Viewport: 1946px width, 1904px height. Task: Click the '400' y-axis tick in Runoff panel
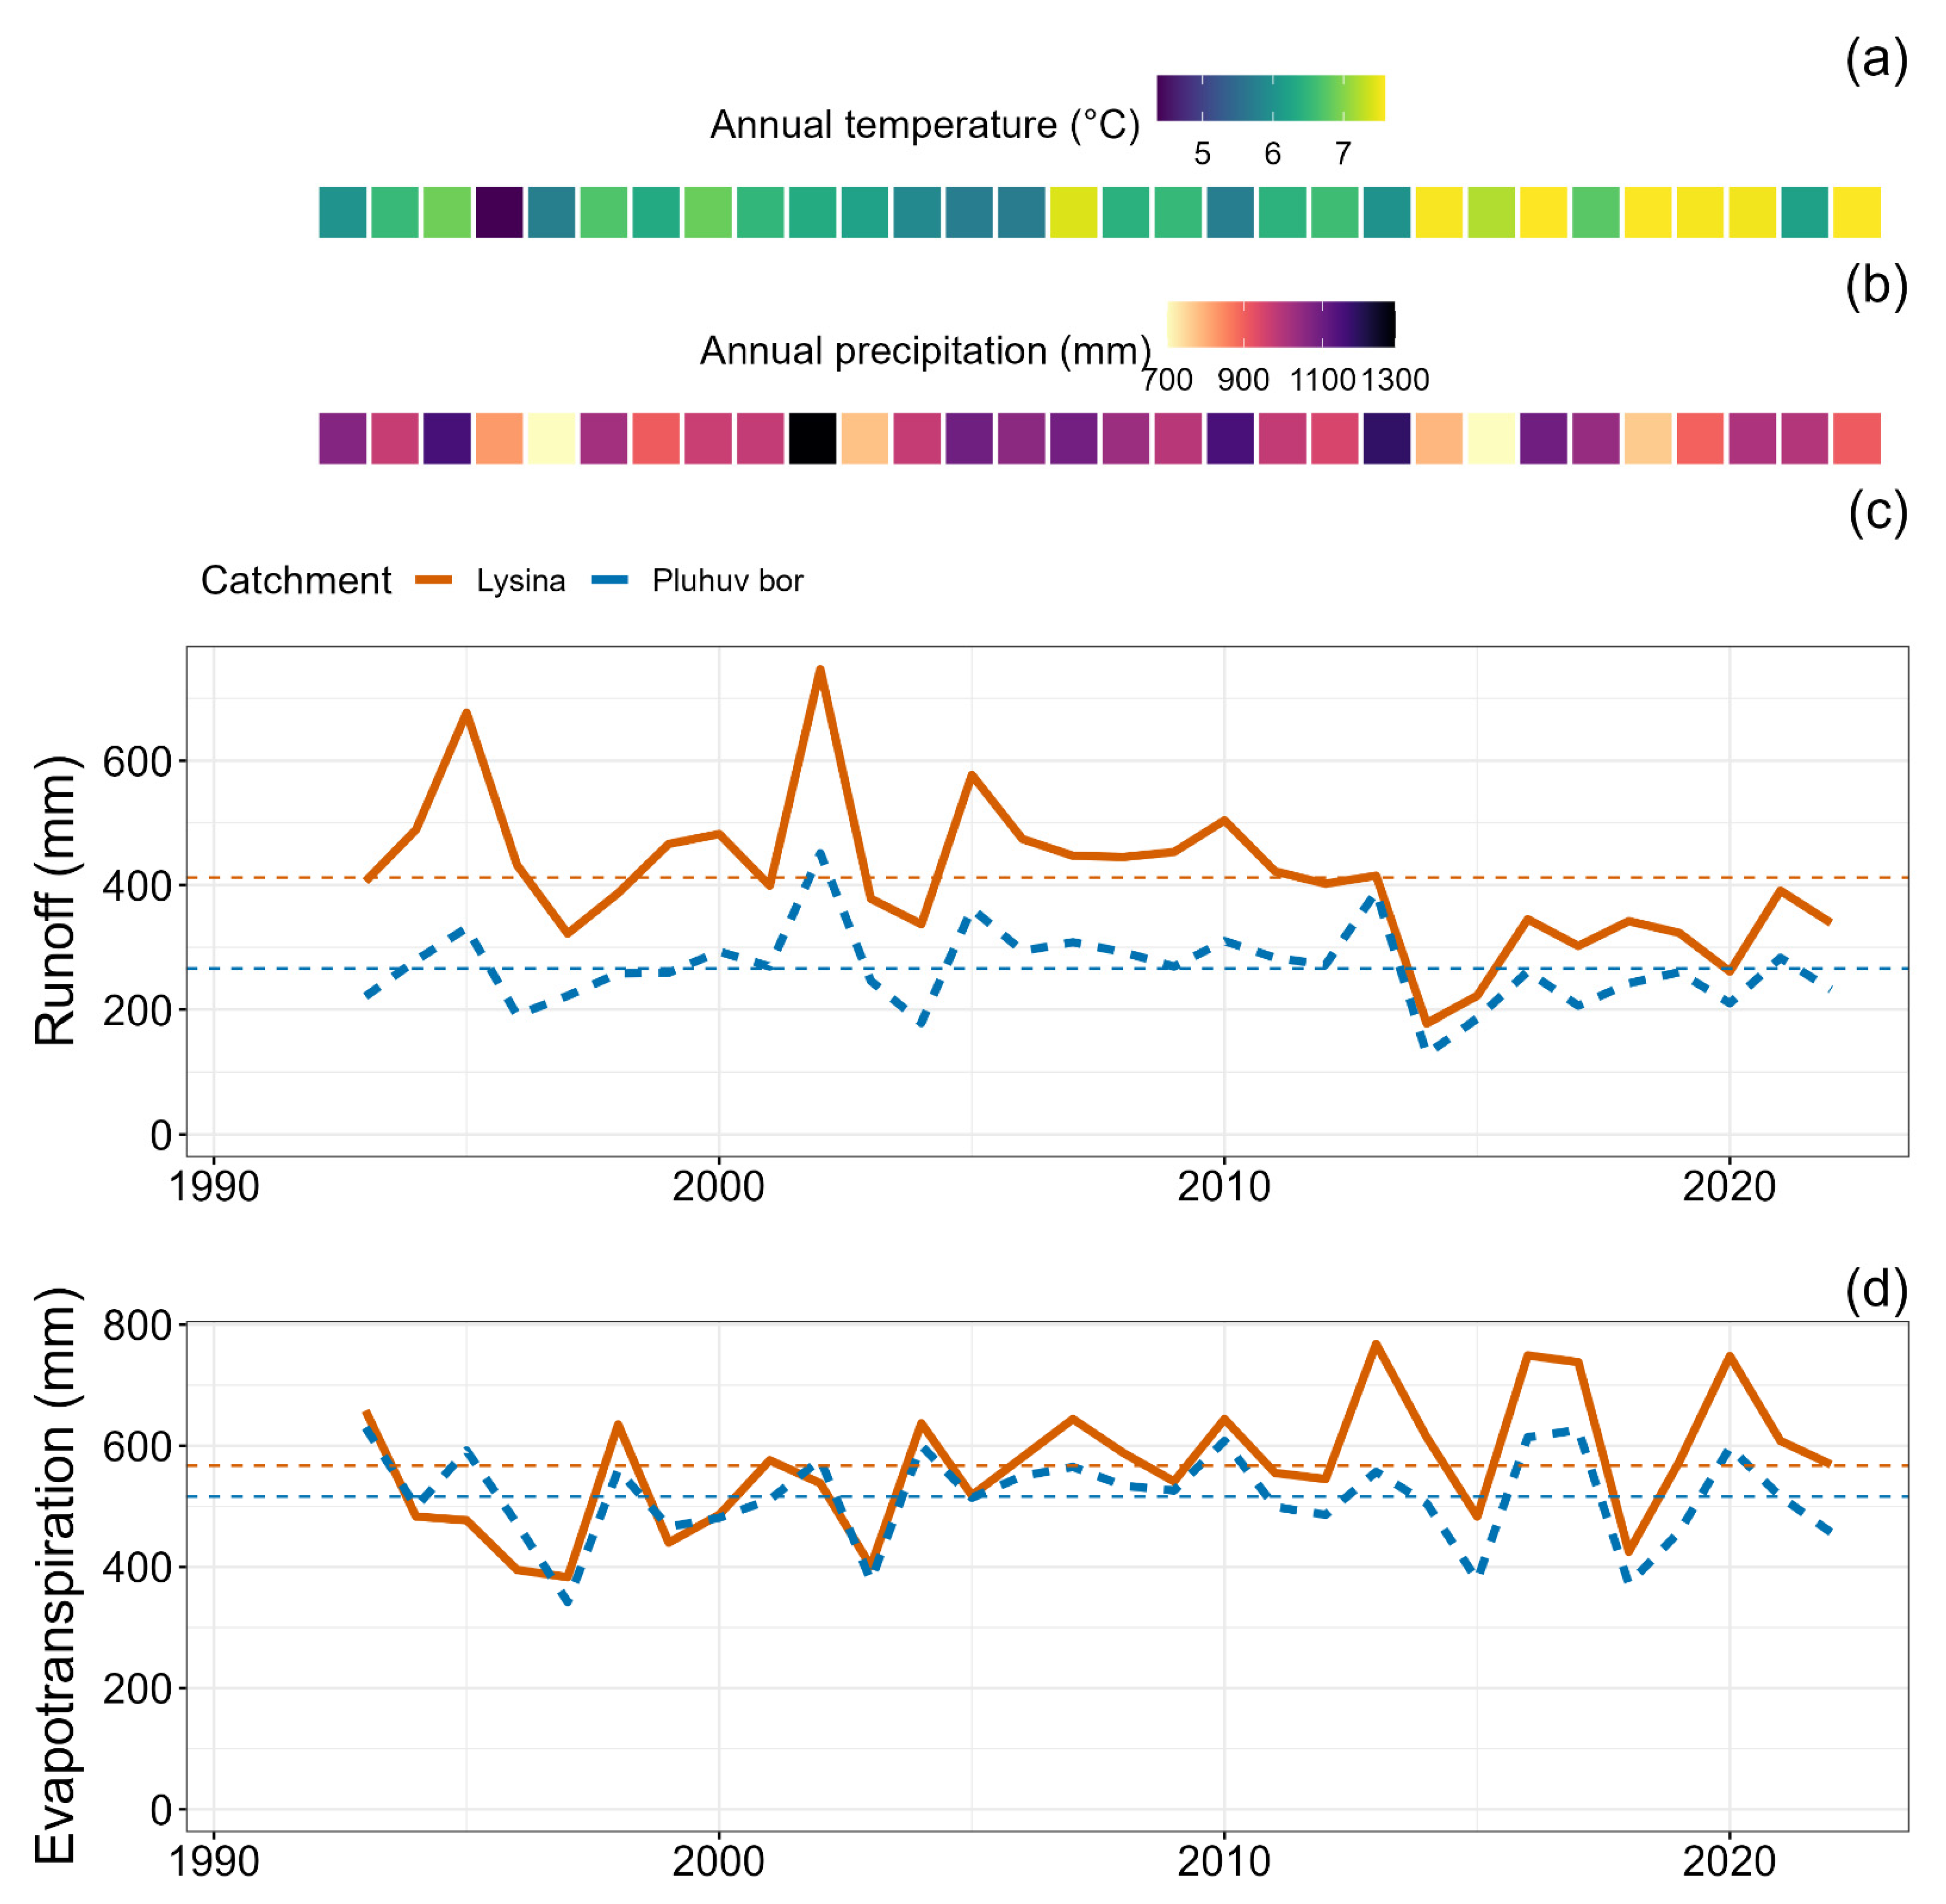point(137,886)
